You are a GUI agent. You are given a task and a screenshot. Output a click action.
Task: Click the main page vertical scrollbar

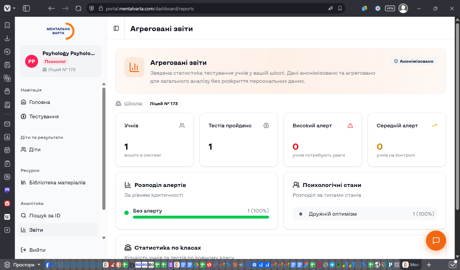(457, 116)
